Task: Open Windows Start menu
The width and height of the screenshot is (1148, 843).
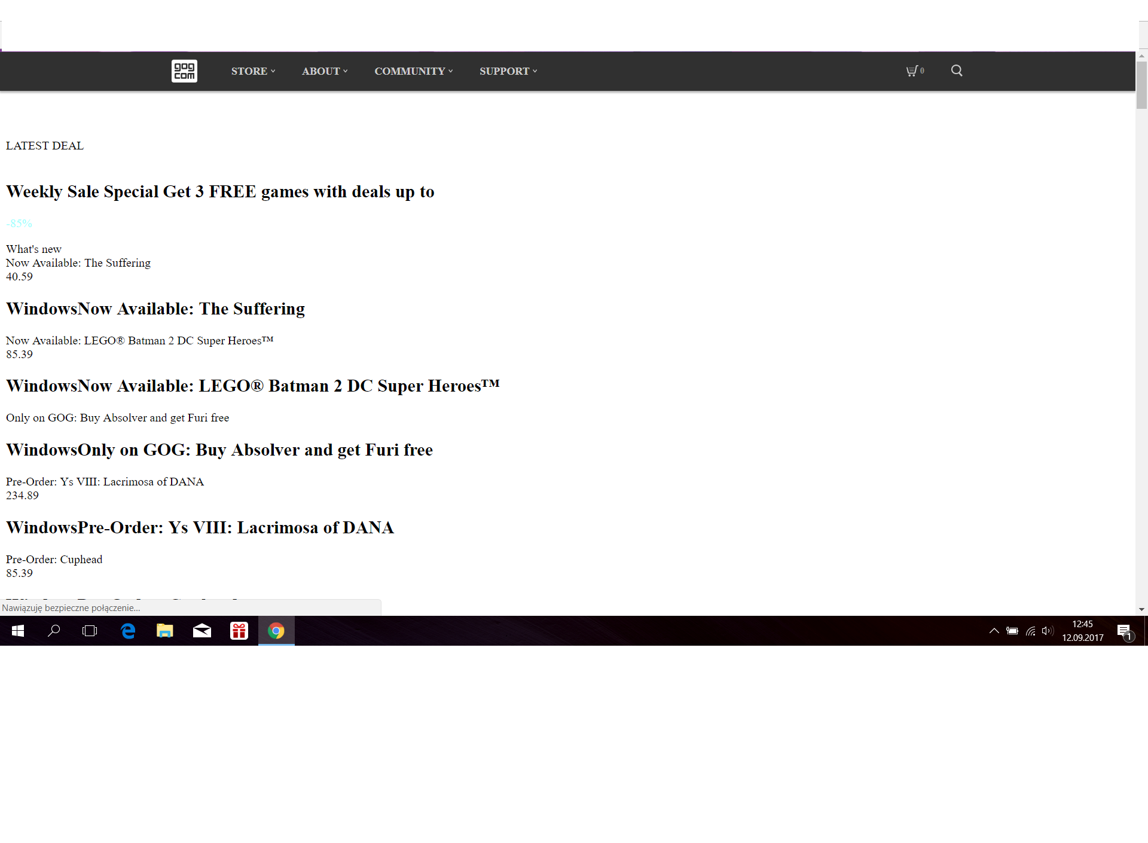Action: tap(18, 631)
